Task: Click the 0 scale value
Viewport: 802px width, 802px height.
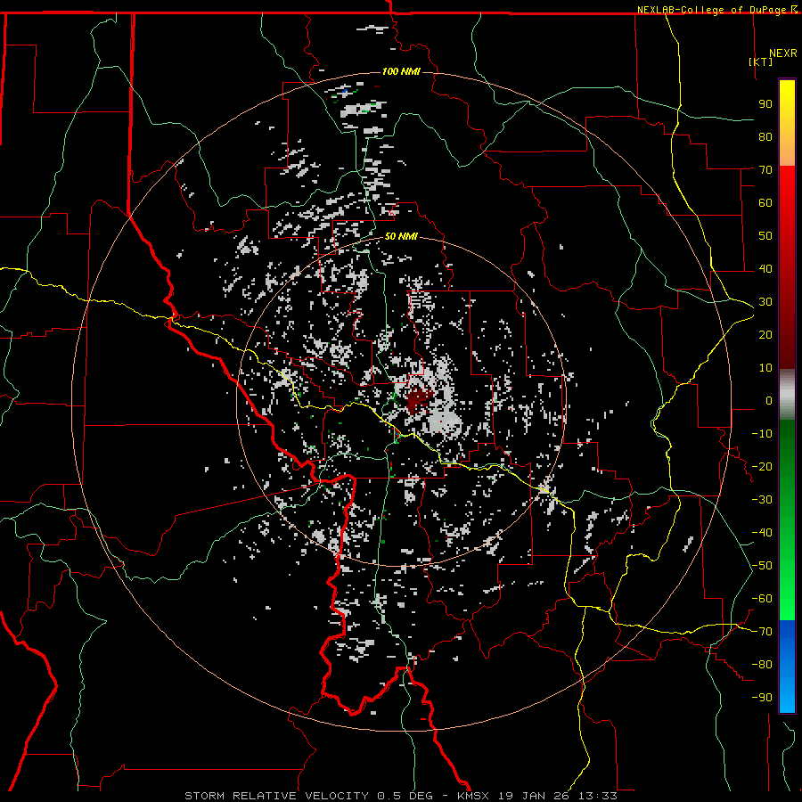Action: click(769, 400)
